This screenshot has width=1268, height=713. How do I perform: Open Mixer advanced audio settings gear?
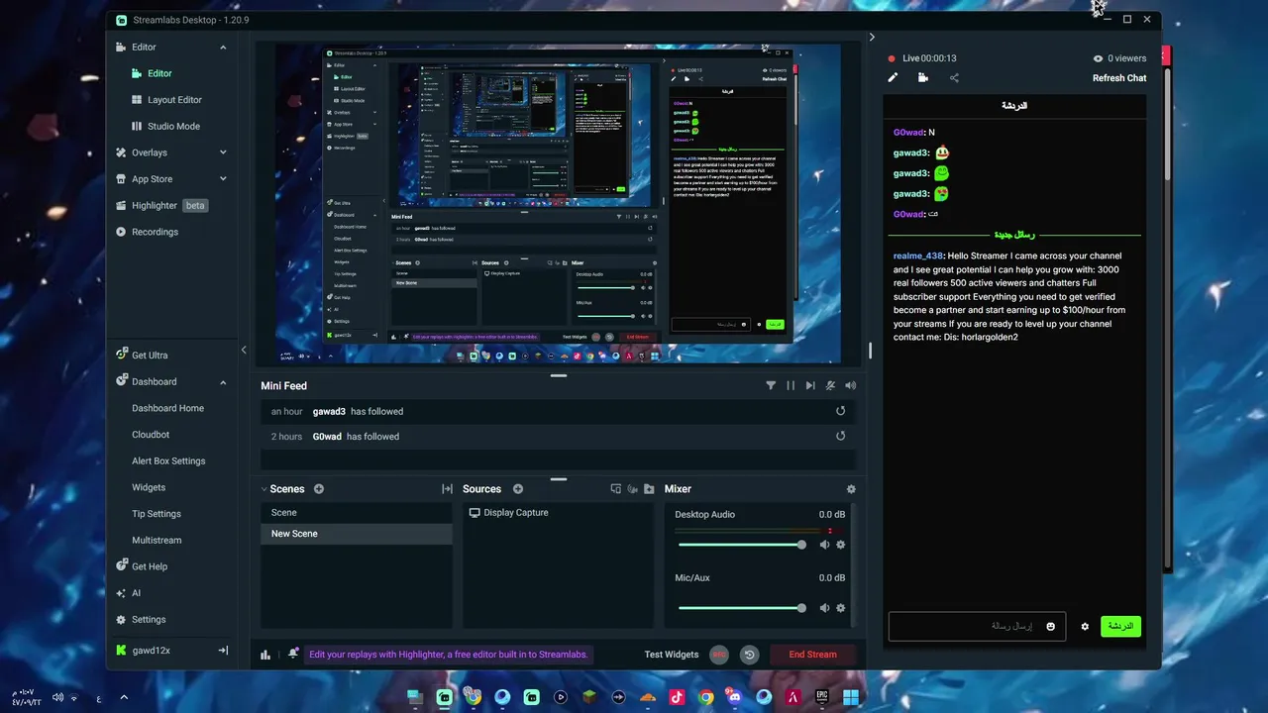851,489
